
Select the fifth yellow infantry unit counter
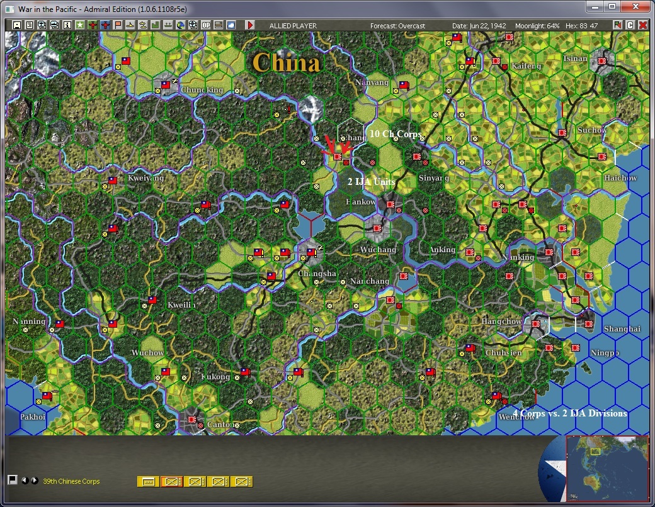(x=242, y=482)
